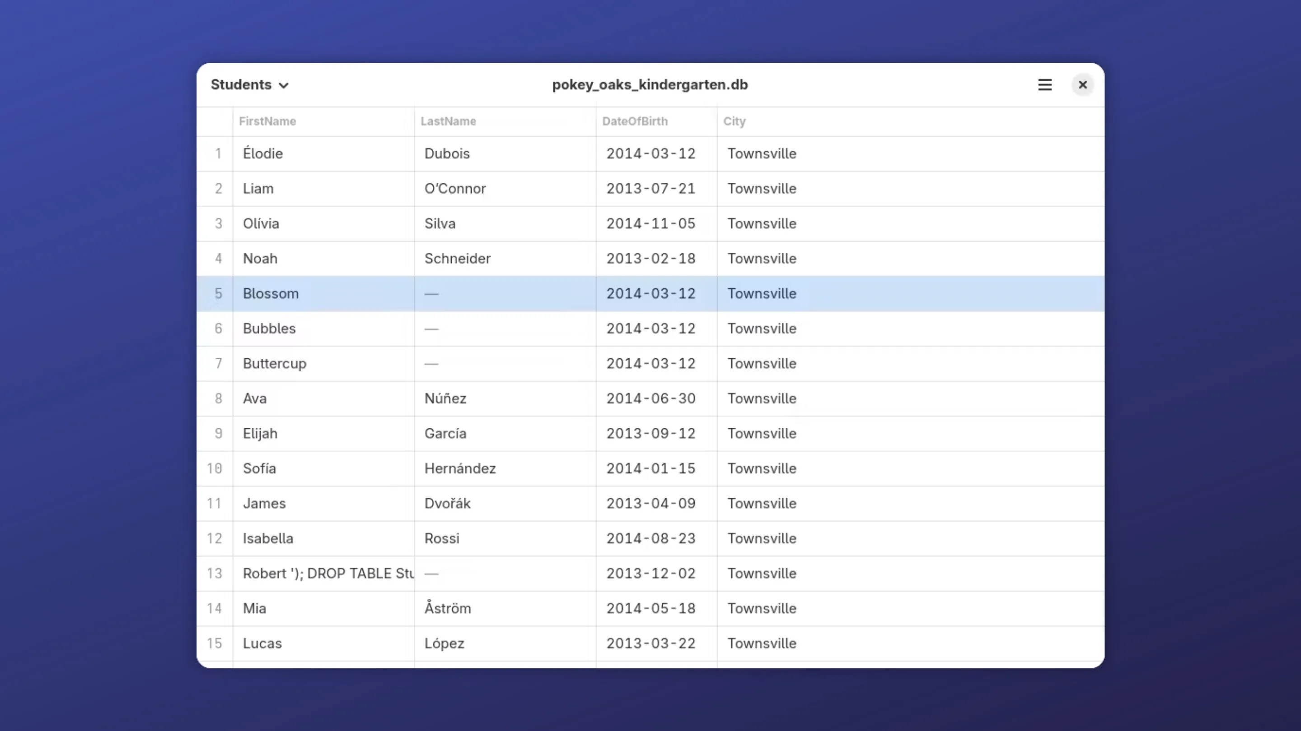Click the Students label in the header
This screenshot has height=731, width=1301.
241,85
